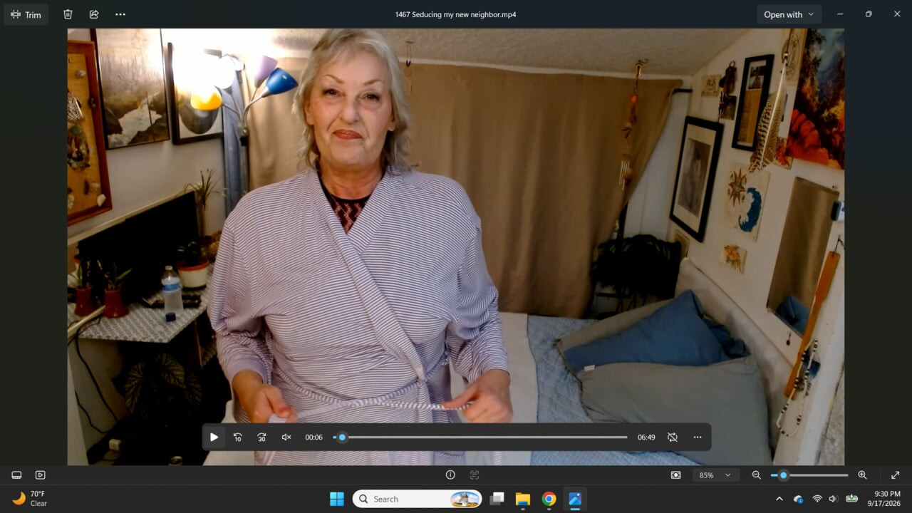Click the video file name title
The image size is (912, 513).
point(456,14)
